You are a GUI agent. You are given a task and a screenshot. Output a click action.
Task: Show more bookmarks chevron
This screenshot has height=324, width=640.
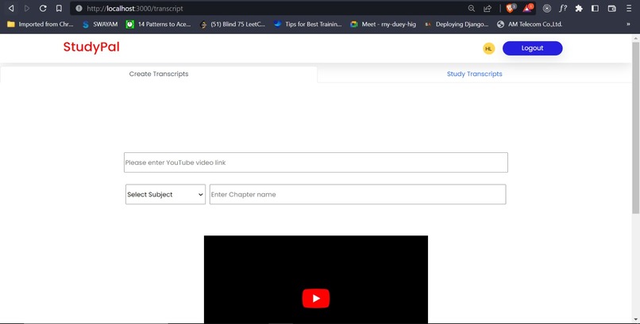[628, 25]
